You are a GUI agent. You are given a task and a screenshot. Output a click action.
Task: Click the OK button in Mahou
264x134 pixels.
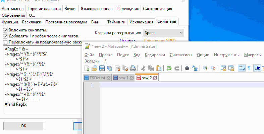[x=23, y=126]
